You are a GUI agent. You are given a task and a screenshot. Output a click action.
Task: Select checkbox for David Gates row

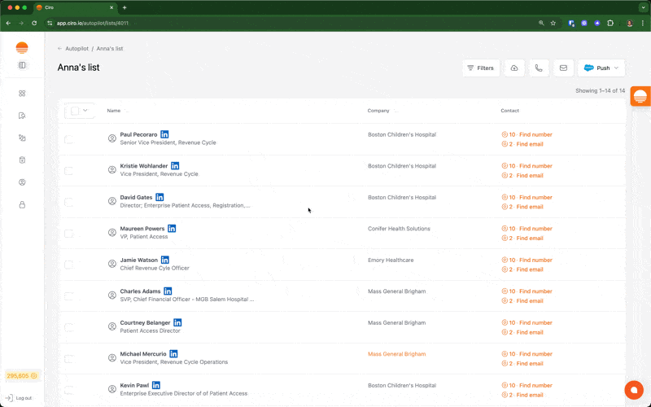(69, 202)
